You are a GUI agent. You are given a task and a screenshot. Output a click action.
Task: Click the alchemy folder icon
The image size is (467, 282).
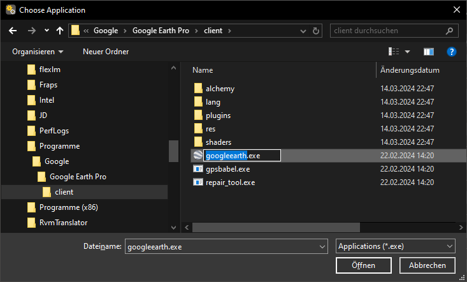[198, 89]
